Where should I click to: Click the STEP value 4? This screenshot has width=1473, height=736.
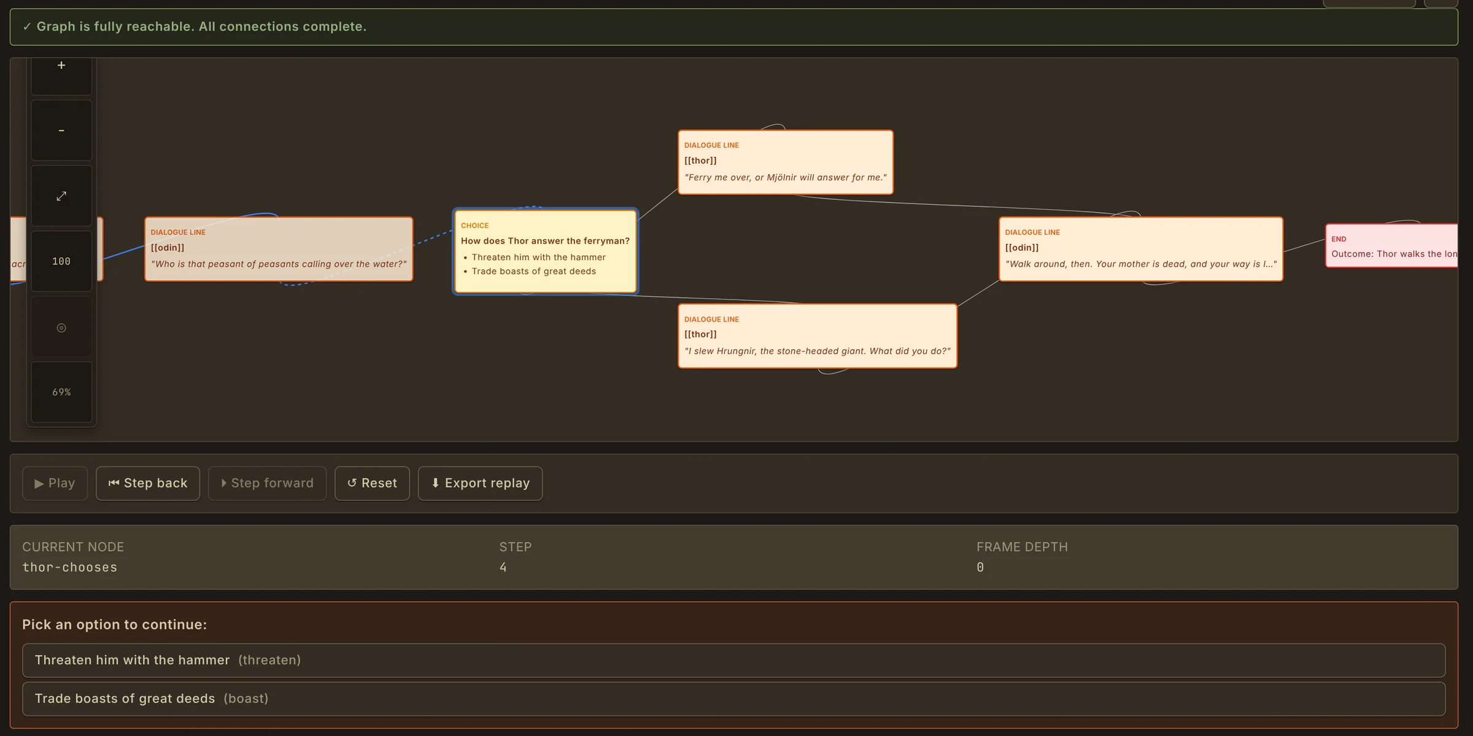coord(503,567)
